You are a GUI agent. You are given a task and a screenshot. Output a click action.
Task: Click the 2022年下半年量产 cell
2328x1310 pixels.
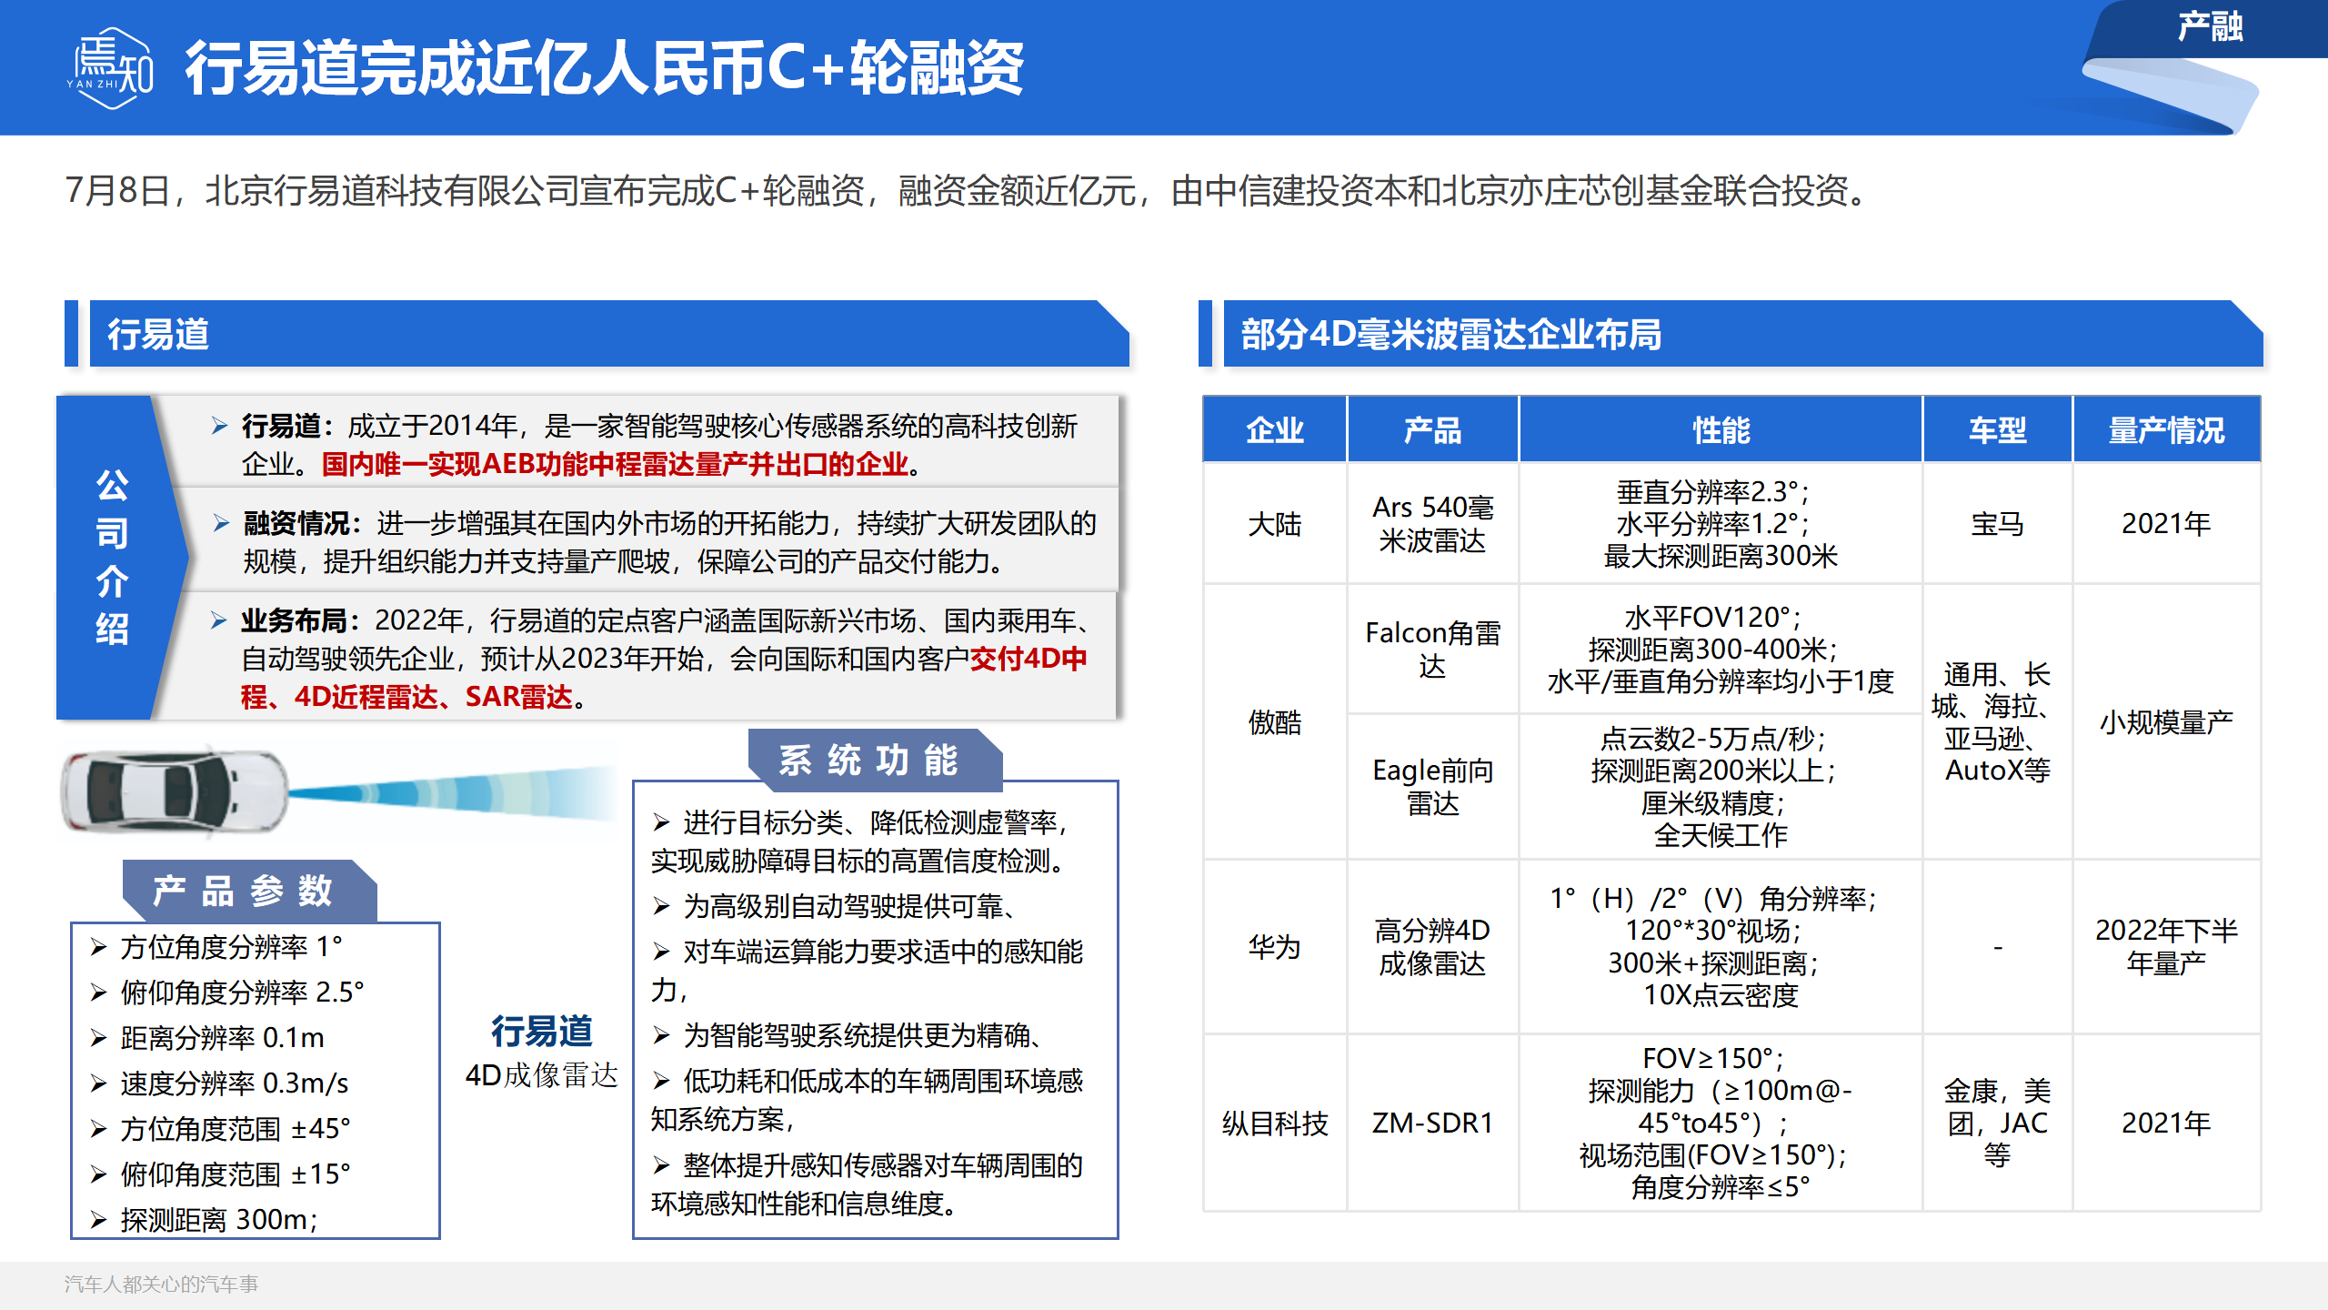coord(2167,947)
